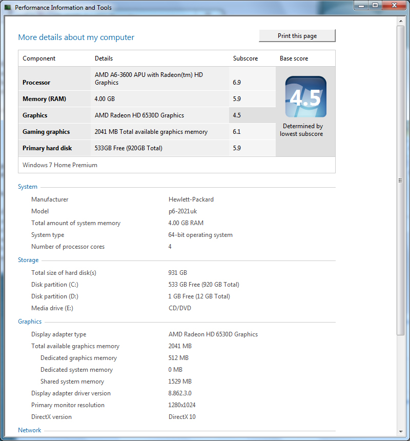
Task: Minimize the Performance Information window
Action: point(362,5)
